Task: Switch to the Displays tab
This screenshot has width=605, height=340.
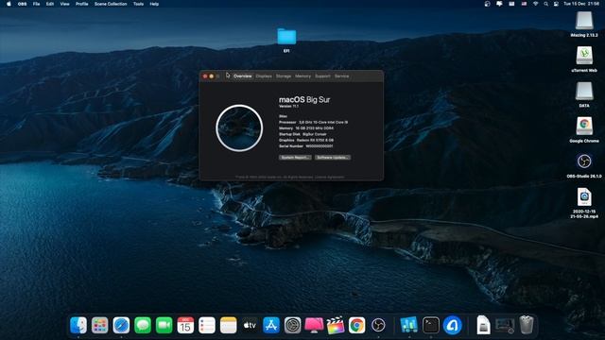Action: tap(264, 76)
